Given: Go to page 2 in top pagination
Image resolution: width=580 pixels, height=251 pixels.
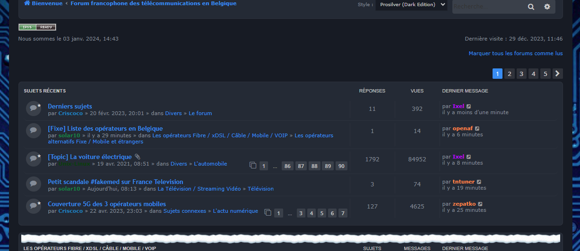Looking at the screenshot, I should 510,74.
